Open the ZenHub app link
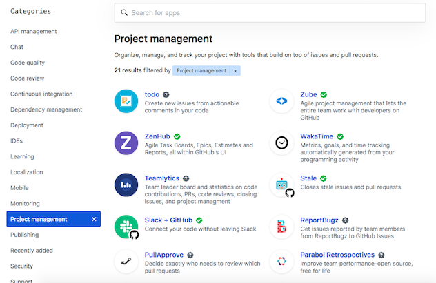This screenshot has width=436, height=283. click(x=157, y=136)
